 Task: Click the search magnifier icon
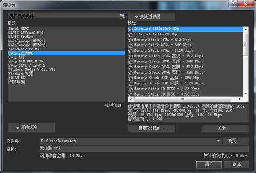tap(122, 16)
